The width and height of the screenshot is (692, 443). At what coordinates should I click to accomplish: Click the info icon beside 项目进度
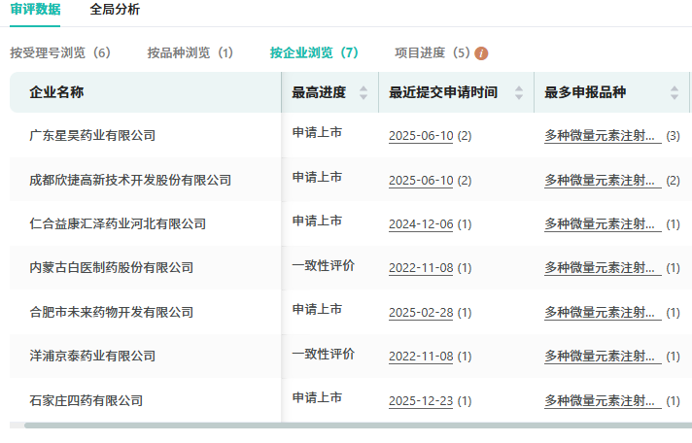[481, 53]
